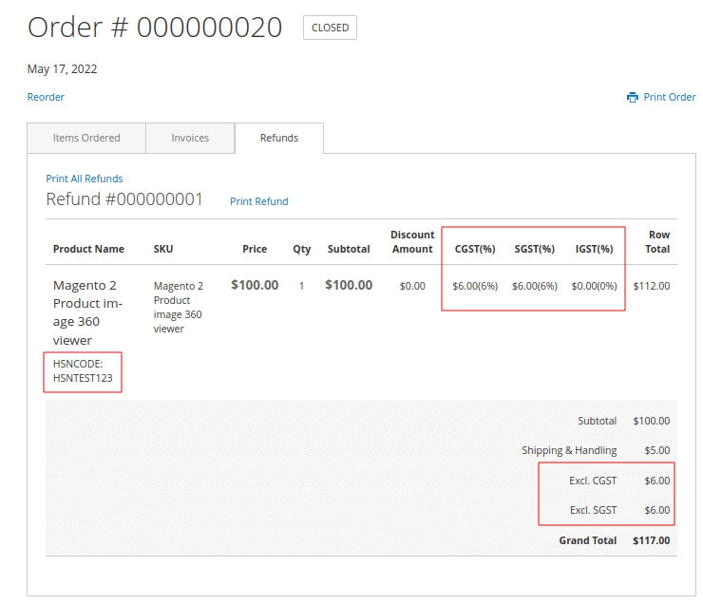Switch to the Invoices tab
Viewport: 703px width, 604px height.
[x=190, y=138]
